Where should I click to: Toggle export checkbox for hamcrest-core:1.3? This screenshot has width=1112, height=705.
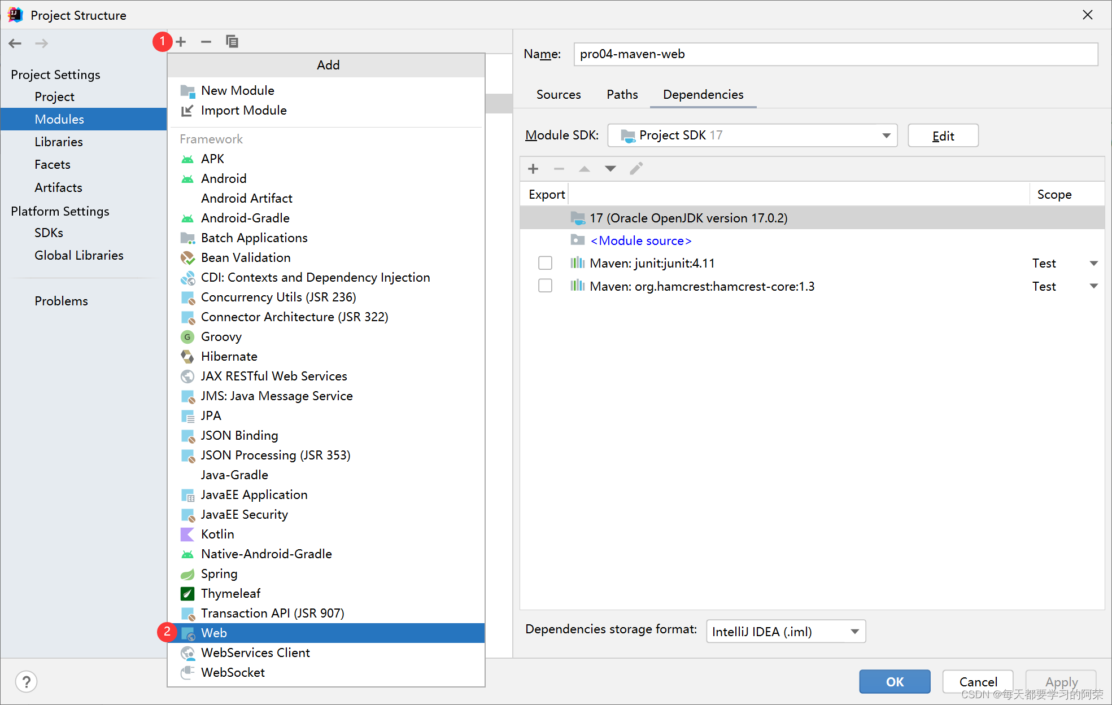click(x=545, y=286)
